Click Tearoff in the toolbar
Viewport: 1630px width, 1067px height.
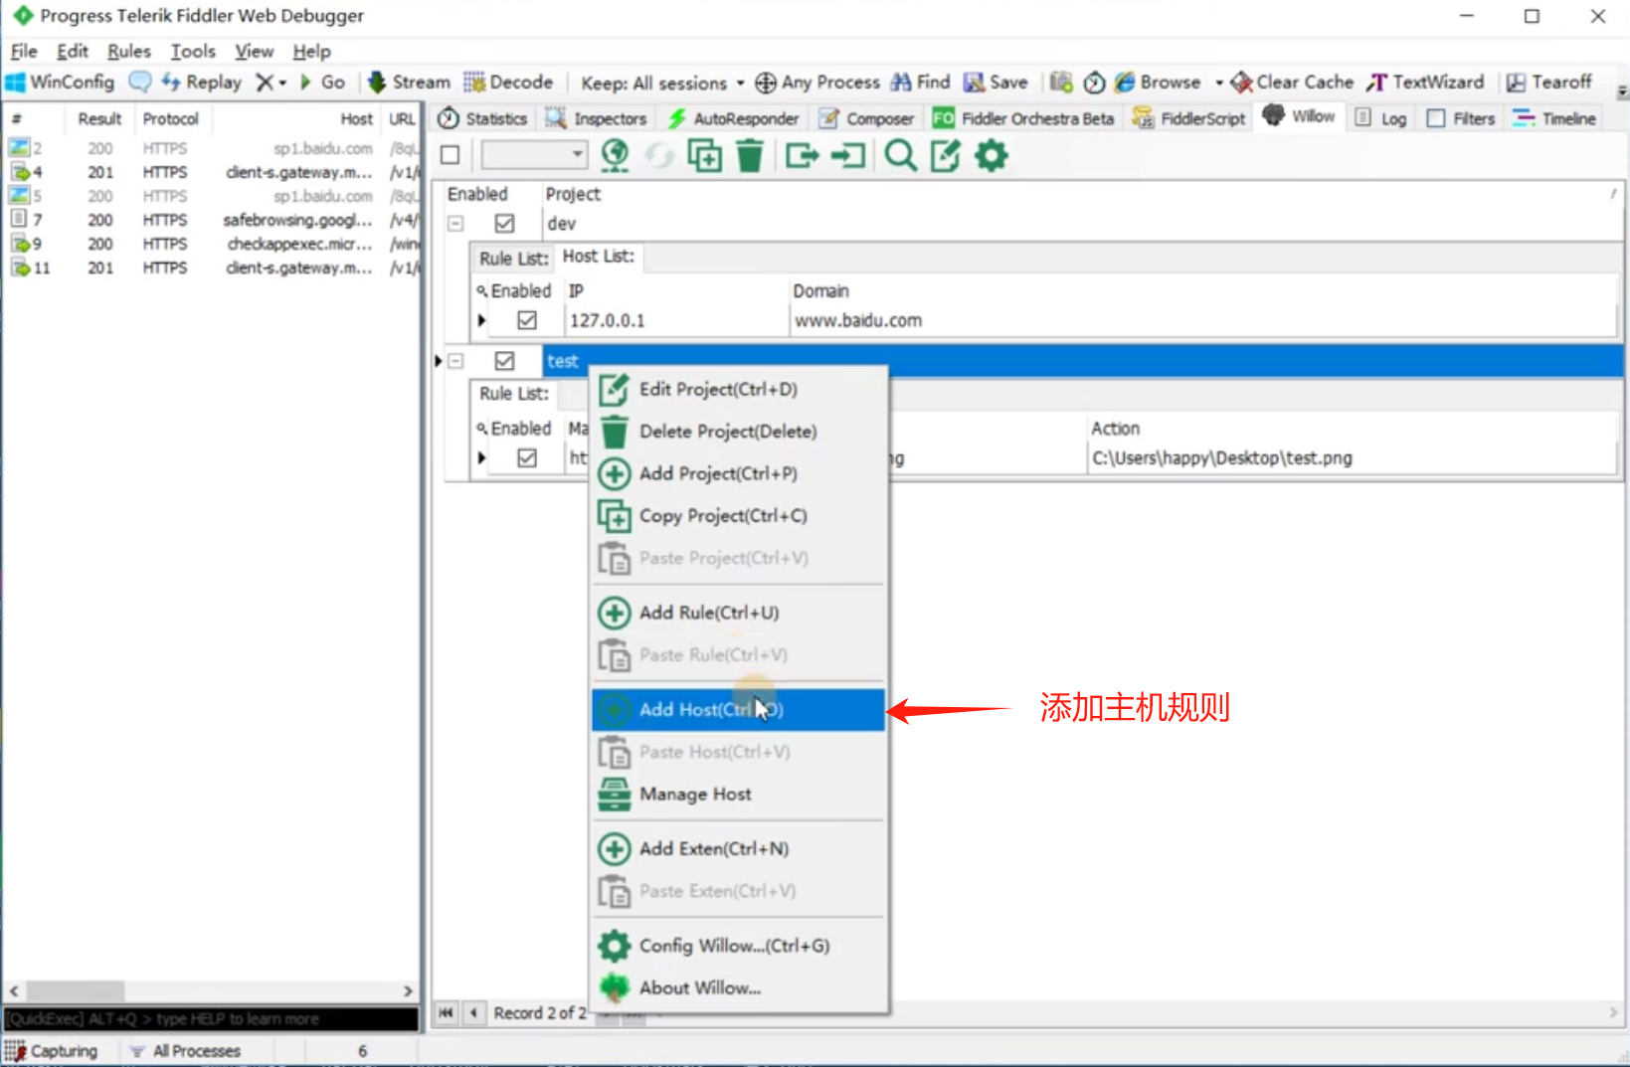[x=1549, y=83]
